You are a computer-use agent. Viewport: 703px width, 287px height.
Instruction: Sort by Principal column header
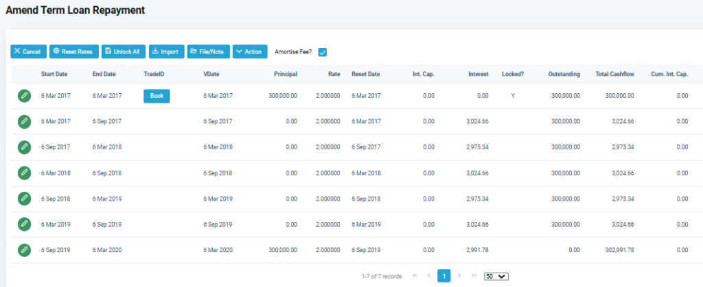click(x=285, y=74)
